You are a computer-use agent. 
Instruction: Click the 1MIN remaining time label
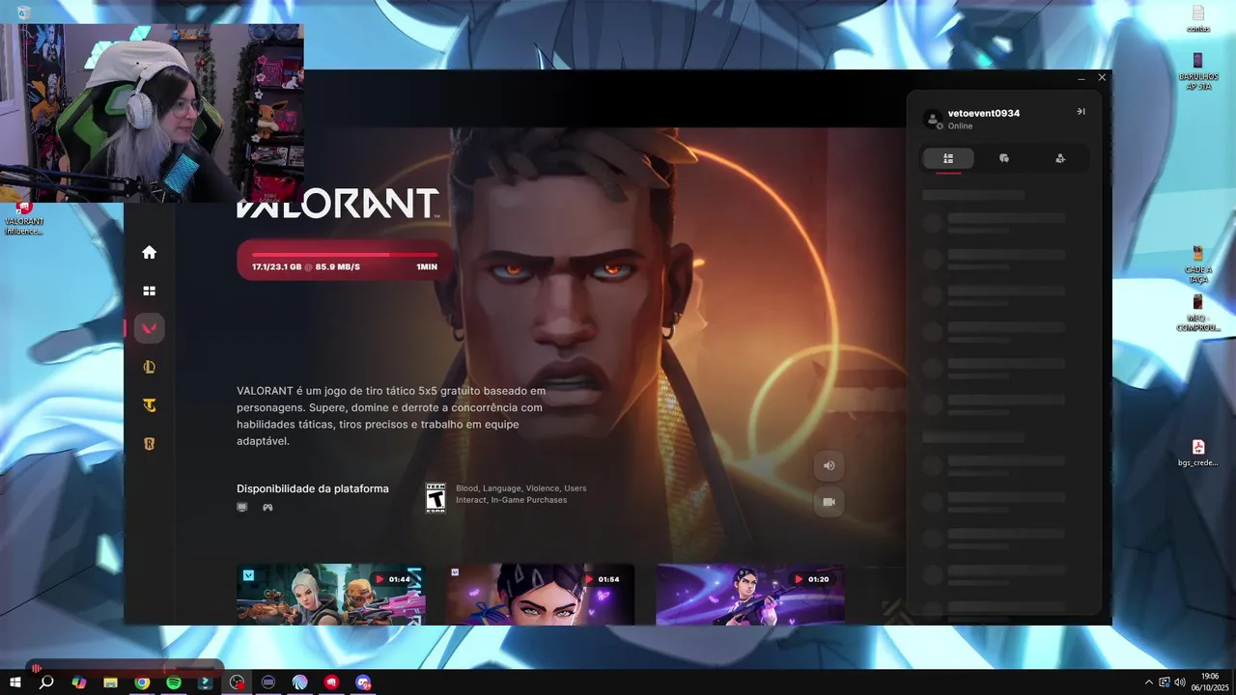(427, 266)
